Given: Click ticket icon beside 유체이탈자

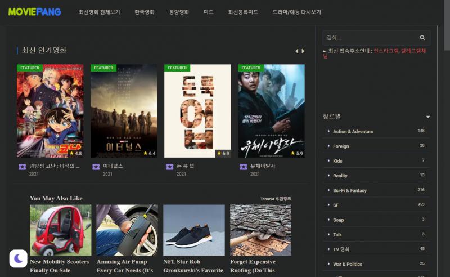Looking at the screenshot, I should pos(244,167).
